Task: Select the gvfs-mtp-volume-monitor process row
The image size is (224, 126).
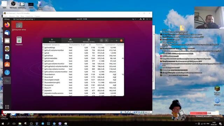Action: [x=83, y=69]
